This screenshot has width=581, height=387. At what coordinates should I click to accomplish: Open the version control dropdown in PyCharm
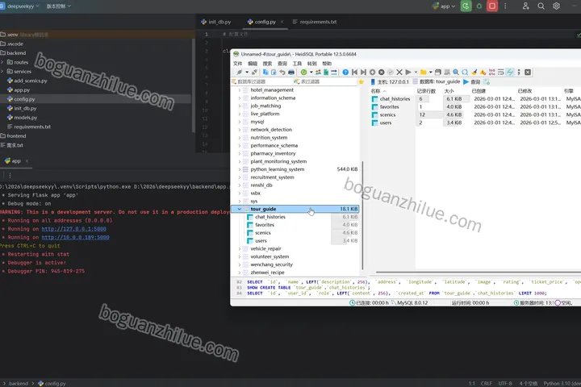click(x=58, y=6)
